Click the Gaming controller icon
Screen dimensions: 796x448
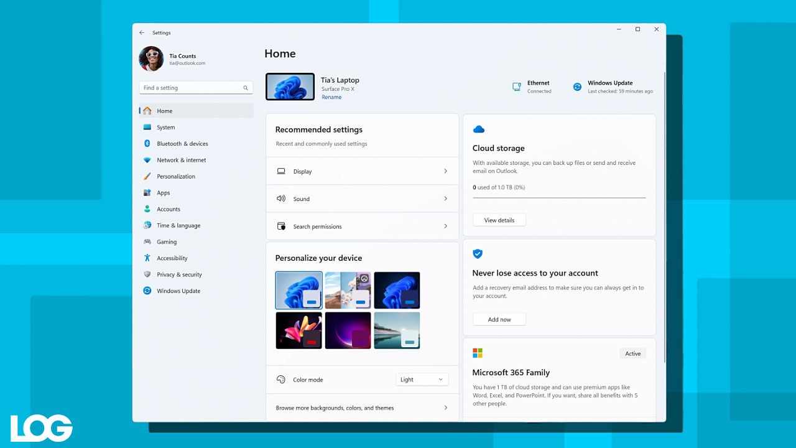click(147, 241)
